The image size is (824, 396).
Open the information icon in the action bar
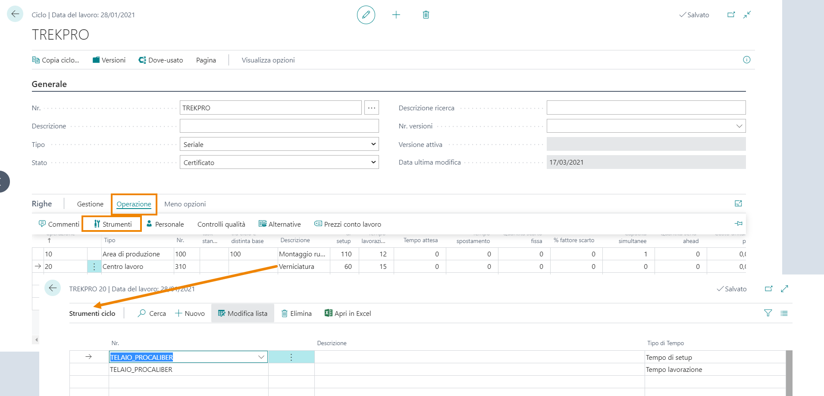[x=746, y=60]
